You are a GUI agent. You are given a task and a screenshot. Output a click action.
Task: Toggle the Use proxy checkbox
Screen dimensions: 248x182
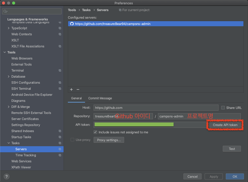tap(72, 140)
